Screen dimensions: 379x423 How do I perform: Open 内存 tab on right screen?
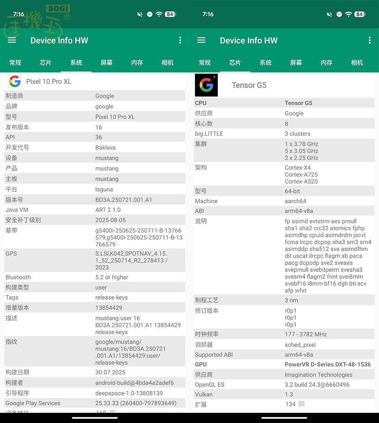(x=326, y=63)
